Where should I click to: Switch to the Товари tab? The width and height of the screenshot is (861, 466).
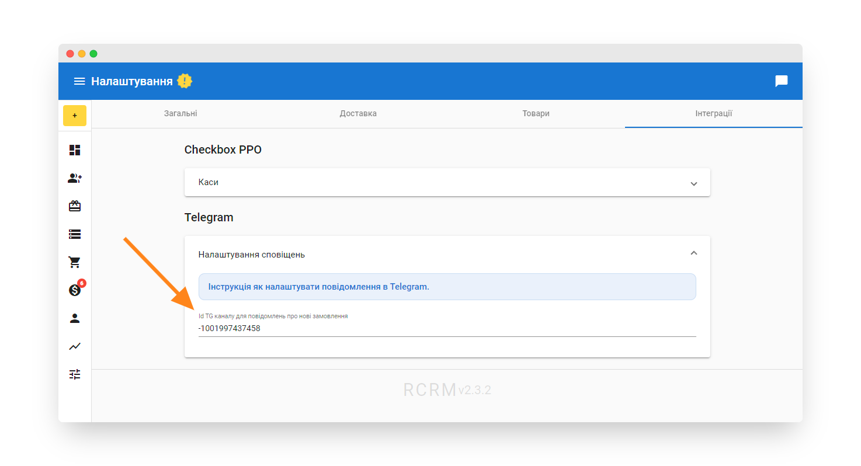(x=536, y=113)
